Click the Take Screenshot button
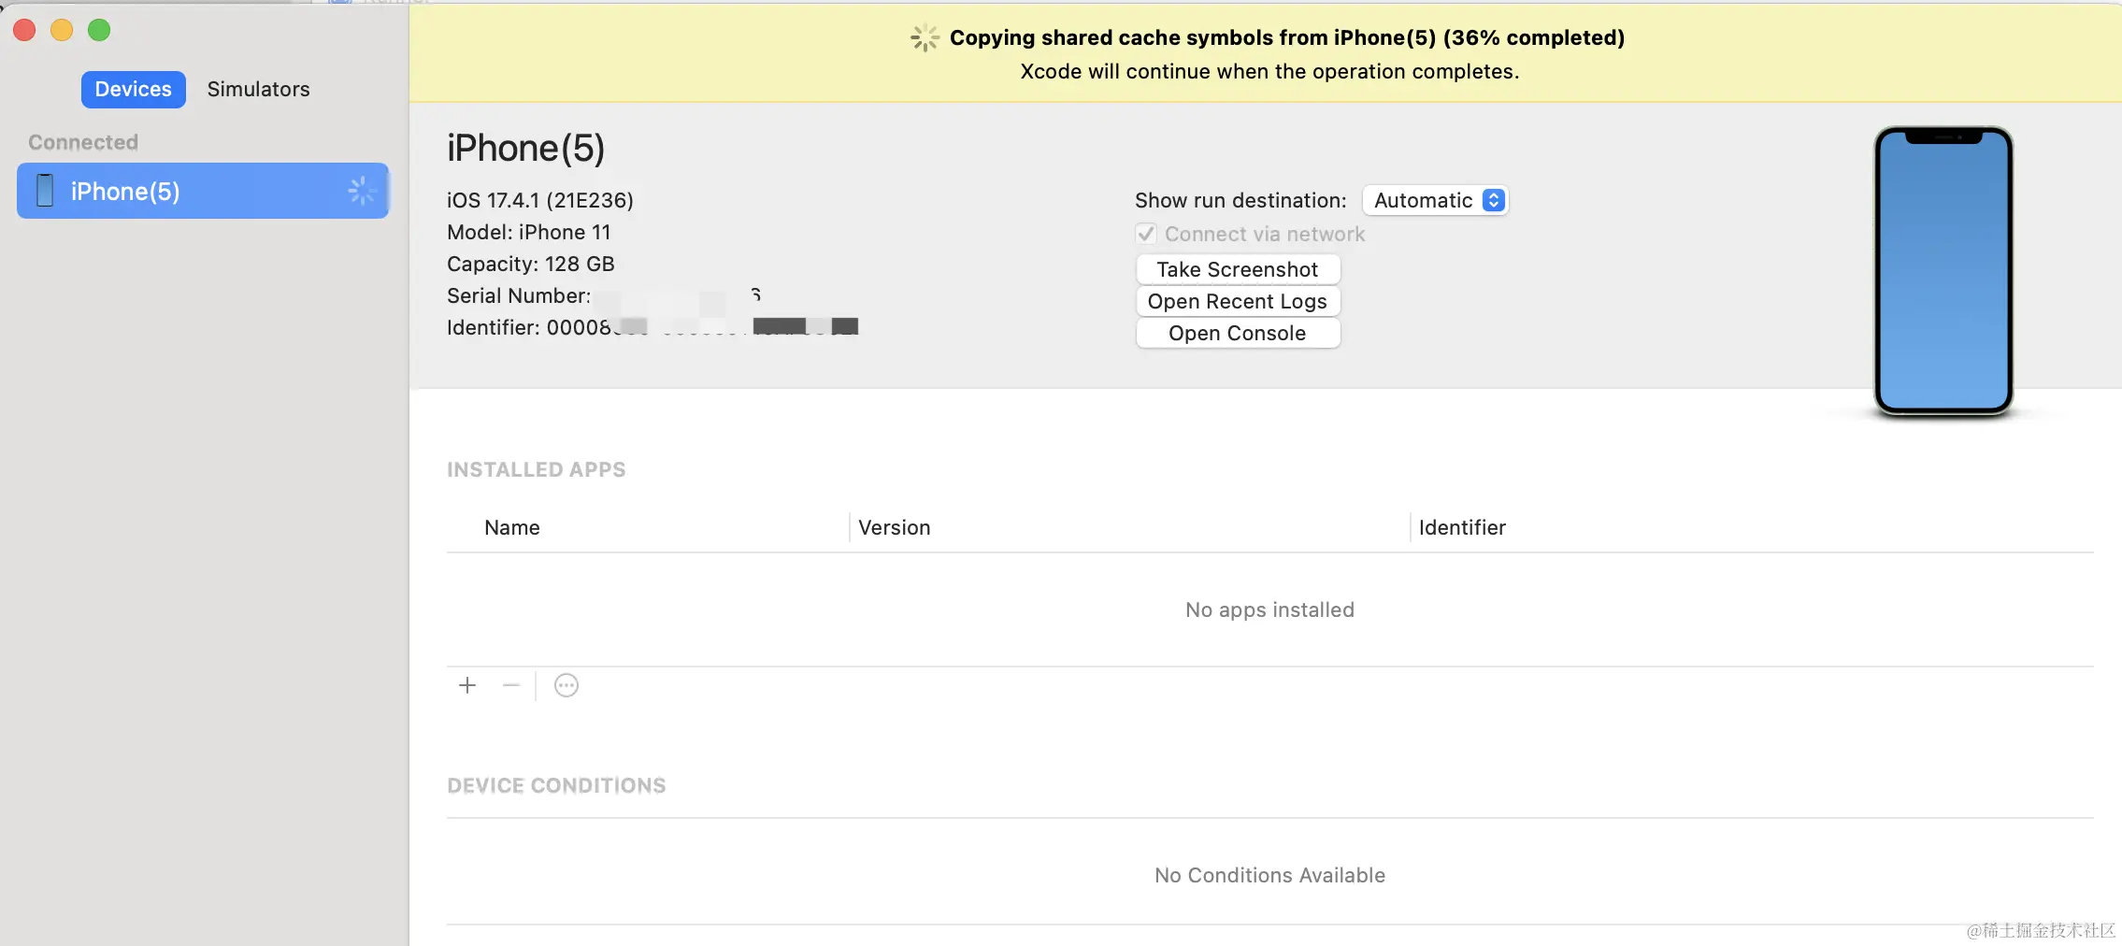This screenshot has height=946, width=2122. 1238,269
